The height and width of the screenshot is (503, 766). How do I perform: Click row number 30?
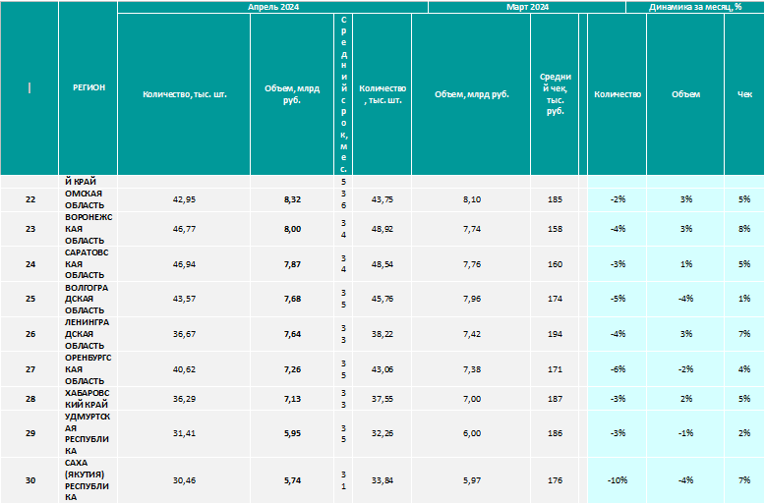tap(30, 480)
